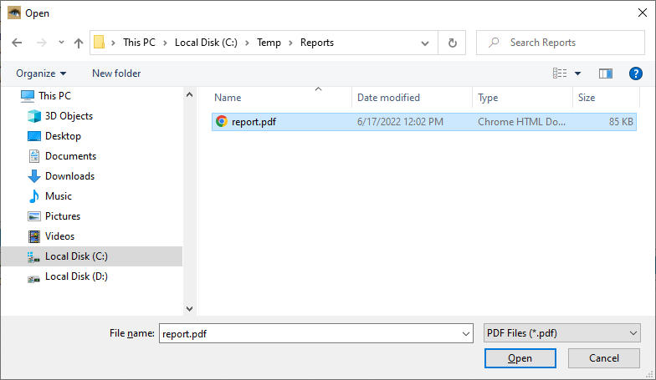Click the New folder button
The width and height of the screenshot is (656, 380).
point(116,73)
